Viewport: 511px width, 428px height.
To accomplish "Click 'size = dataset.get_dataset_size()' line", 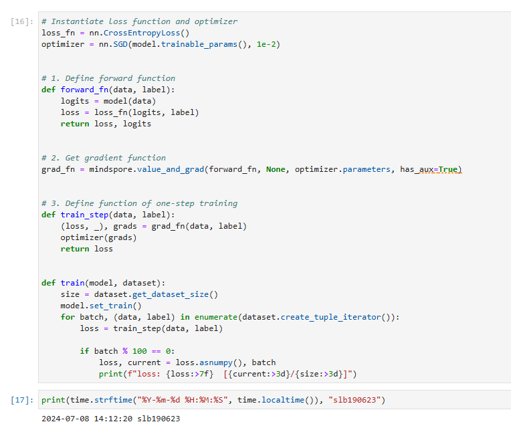I will [139, 294].
